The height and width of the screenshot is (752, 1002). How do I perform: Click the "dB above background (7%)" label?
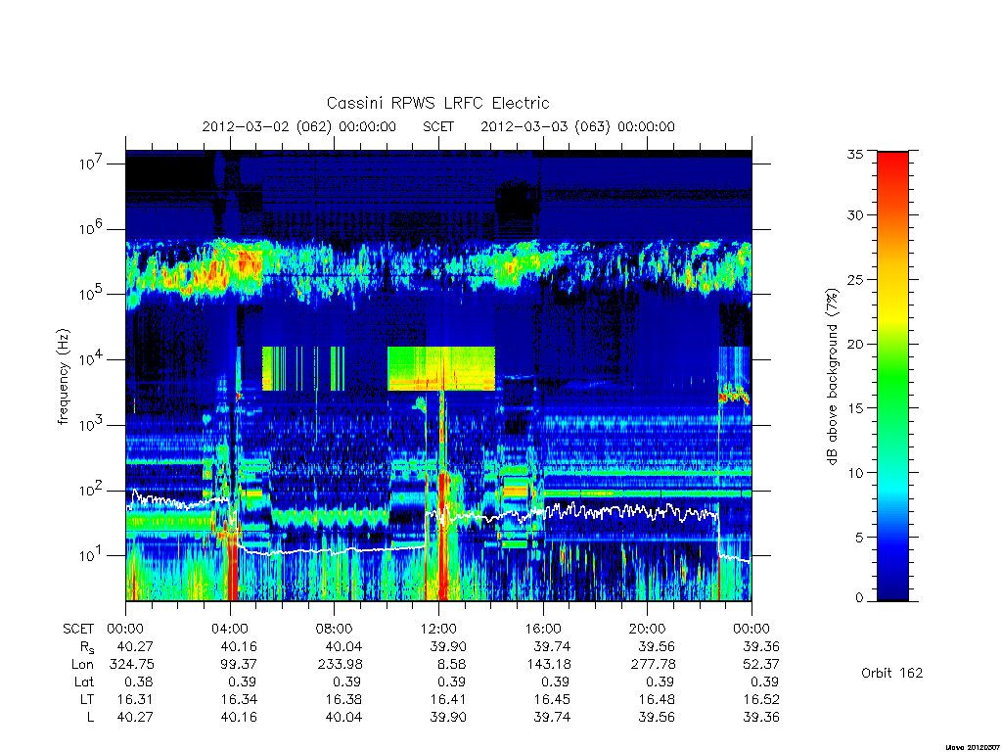coord(832,376)
